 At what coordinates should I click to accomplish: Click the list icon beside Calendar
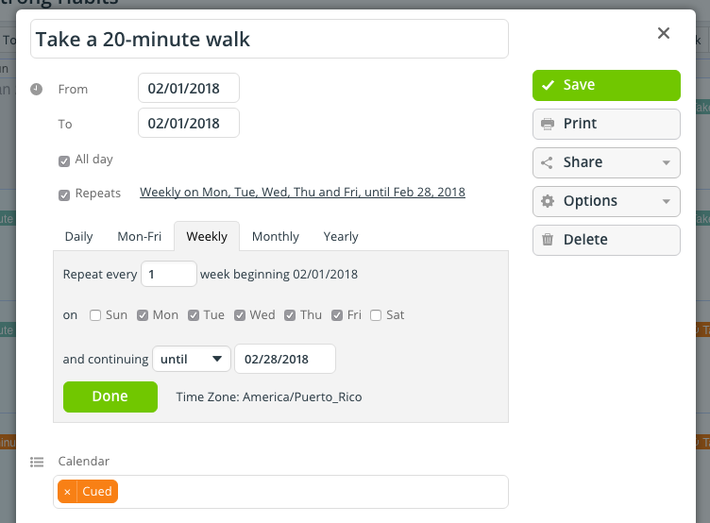coord(37,462)
